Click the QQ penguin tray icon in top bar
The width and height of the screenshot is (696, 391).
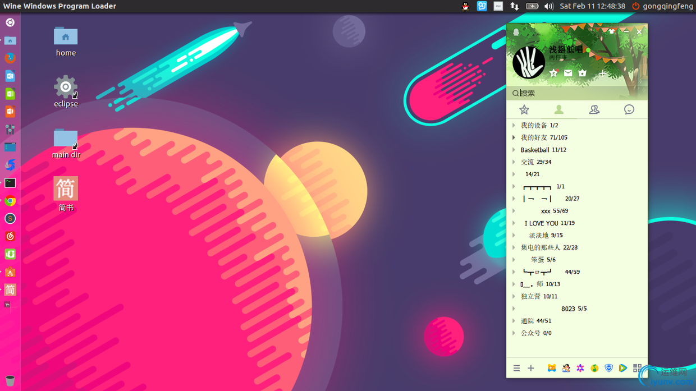465,6
